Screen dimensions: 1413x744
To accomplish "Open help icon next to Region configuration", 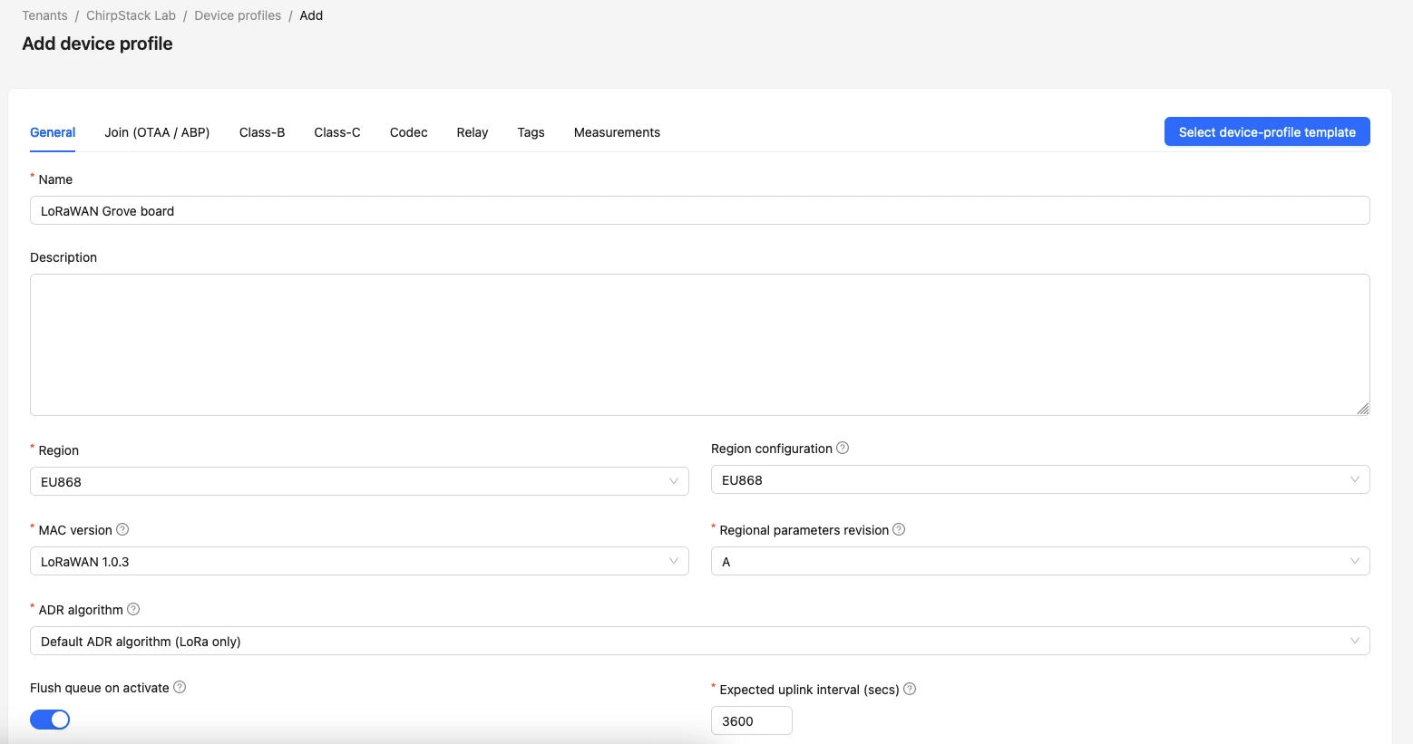I will [843, 448].
